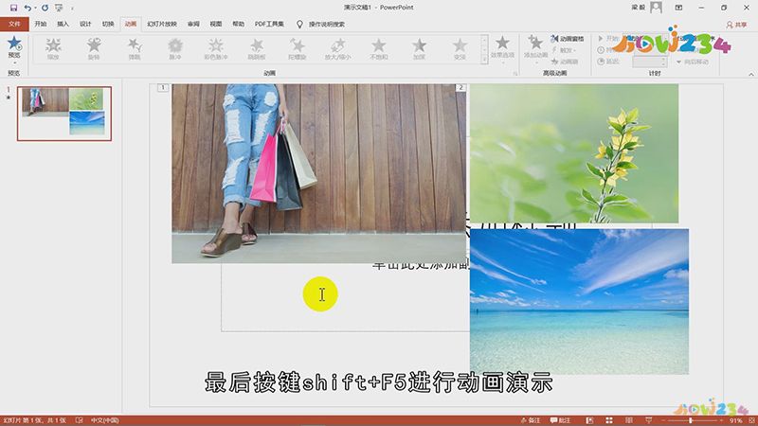The width and height of the screenshot is (758, 426).
Task: Choose the 不饱和 emphasis effect
Action: pos(378,48)
